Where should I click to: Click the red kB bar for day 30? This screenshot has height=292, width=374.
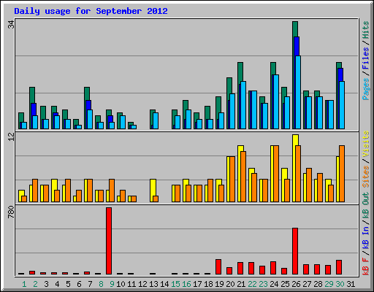coord(339,267)
